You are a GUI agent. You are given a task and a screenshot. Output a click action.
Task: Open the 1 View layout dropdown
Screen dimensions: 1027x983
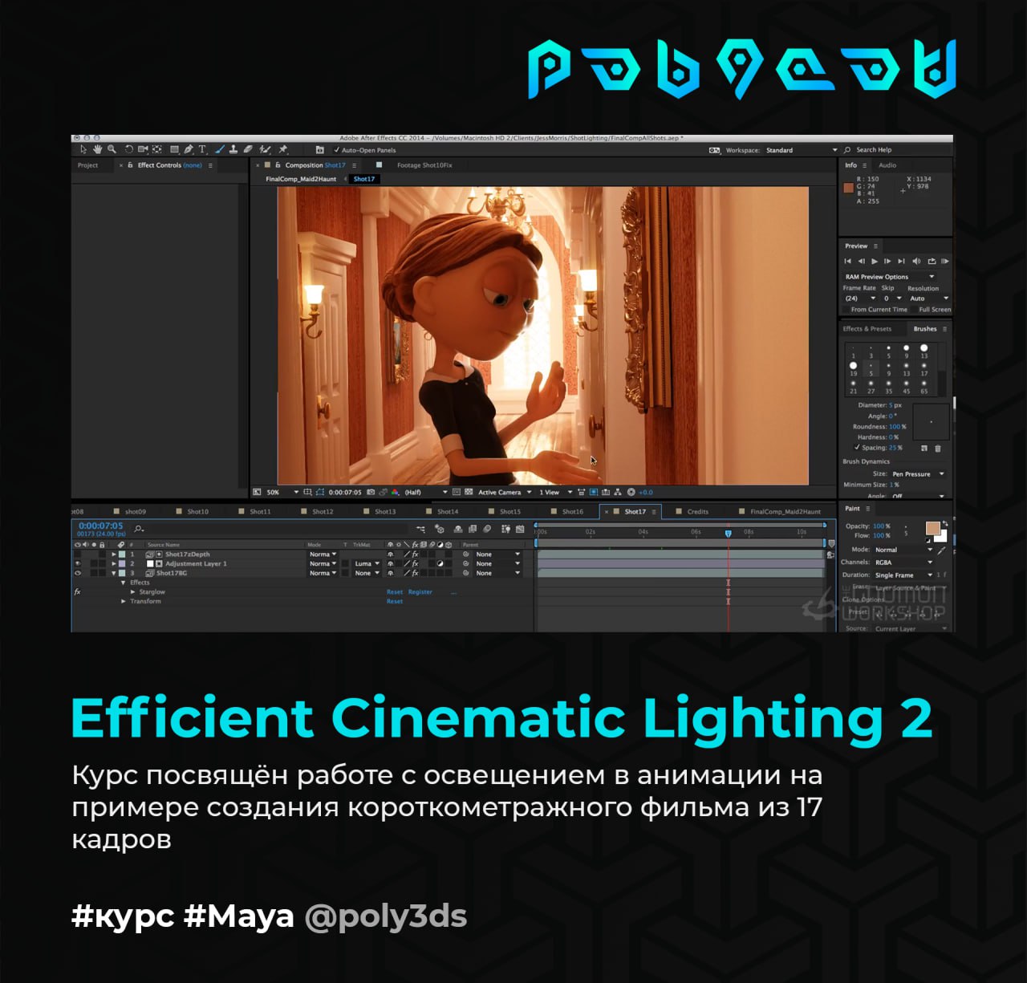tap(556, 492)
